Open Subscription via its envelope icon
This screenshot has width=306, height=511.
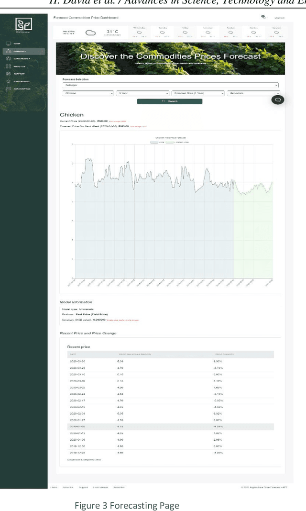coord(8,89)
